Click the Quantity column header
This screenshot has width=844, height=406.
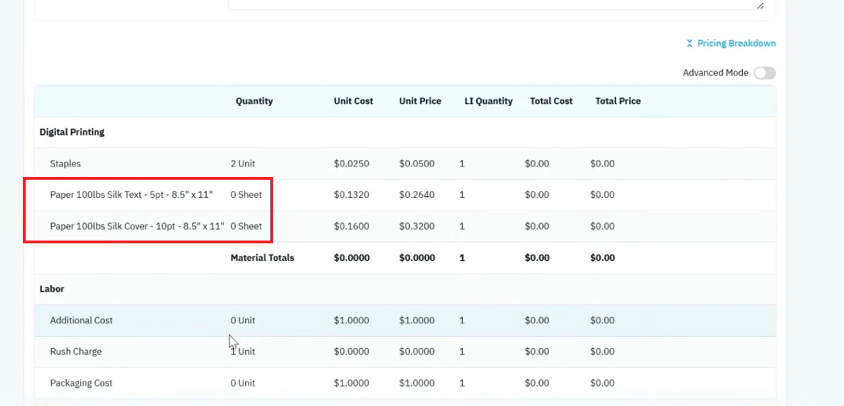click(254, 101)
